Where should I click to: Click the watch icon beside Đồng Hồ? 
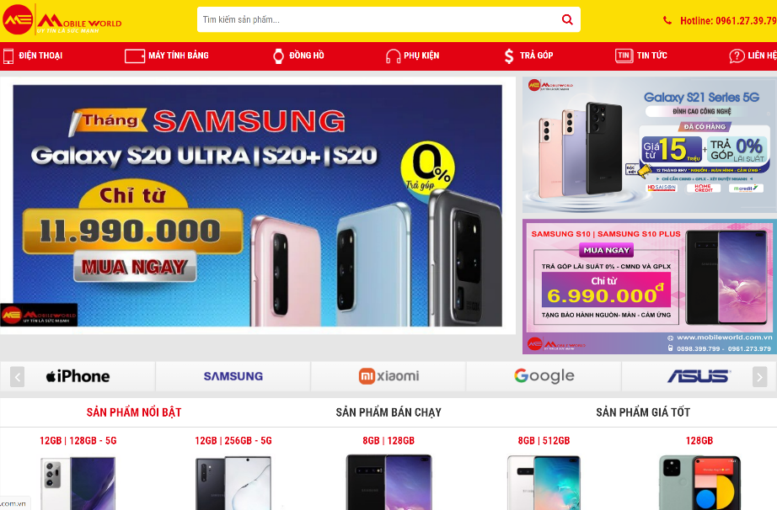[278, 56]
